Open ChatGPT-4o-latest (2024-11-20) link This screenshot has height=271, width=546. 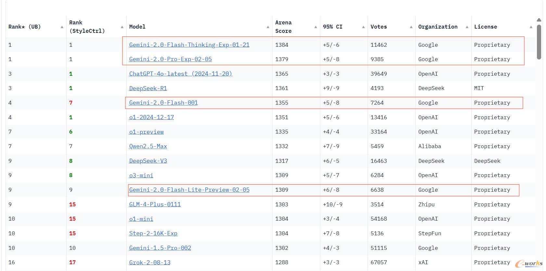click(x=181, y=74)
